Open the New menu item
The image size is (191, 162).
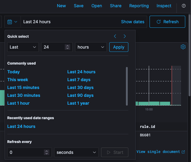coord(61,6)
